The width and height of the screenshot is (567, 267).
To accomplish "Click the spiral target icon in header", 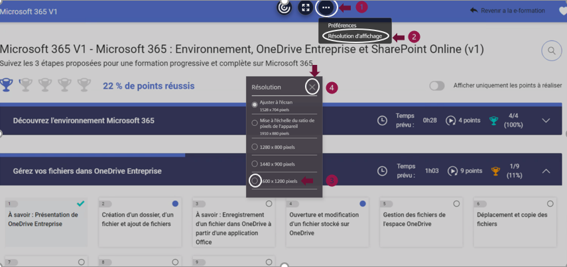I will [x=284, y=7].
